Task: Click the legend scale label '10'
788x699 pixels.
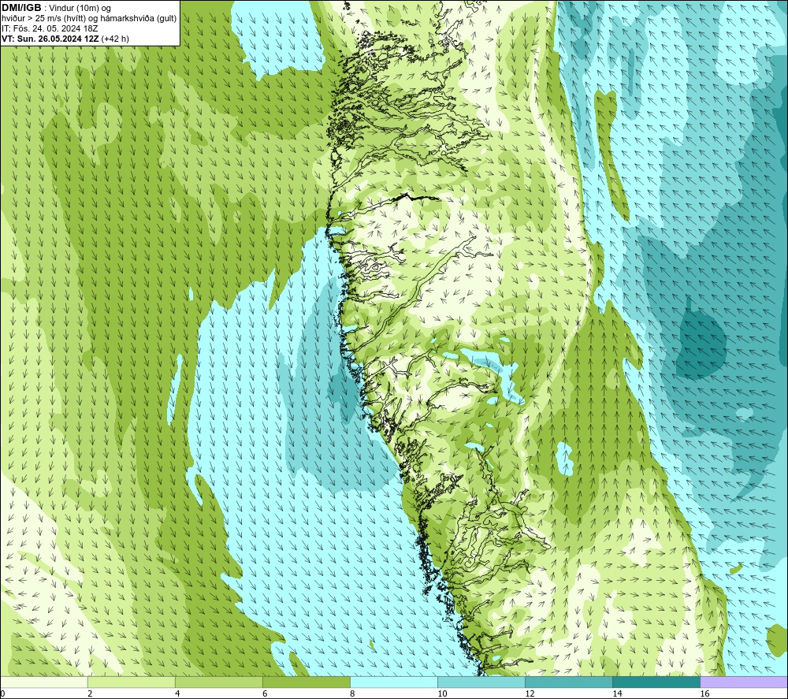Action: coord(442,693)
